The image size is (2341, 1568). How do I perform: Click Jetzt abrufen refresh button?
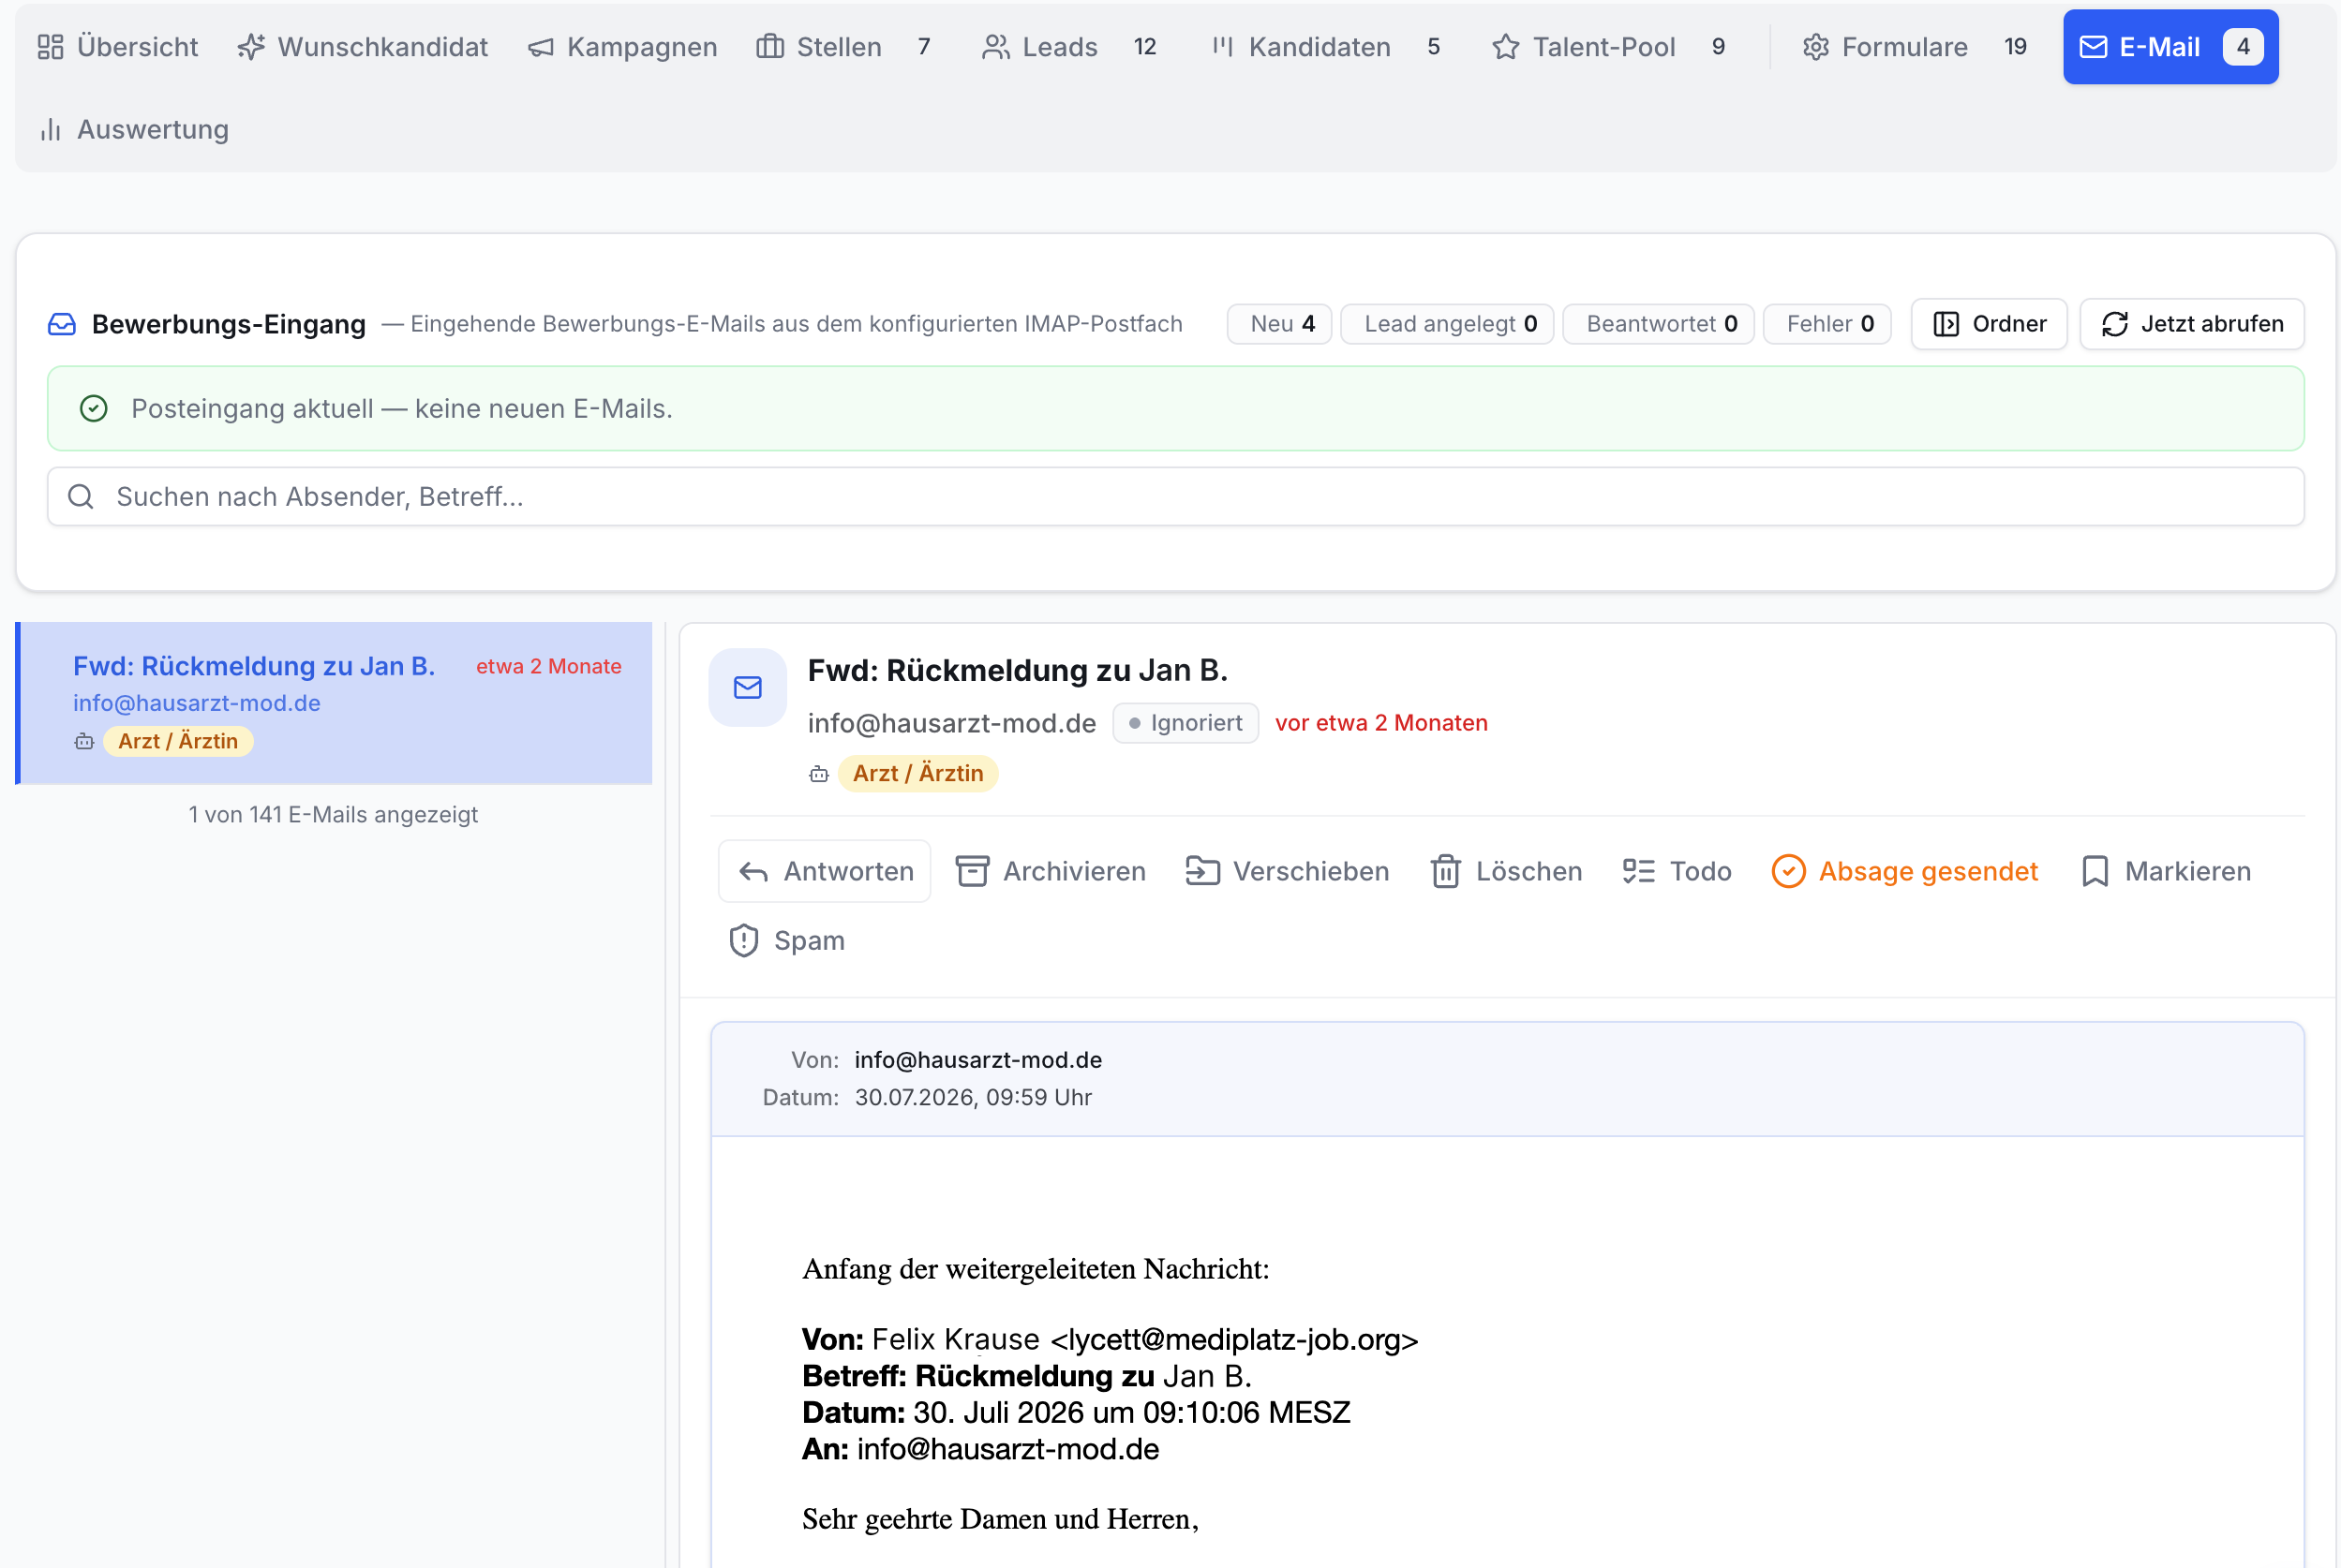click(x=2191, y=324)
